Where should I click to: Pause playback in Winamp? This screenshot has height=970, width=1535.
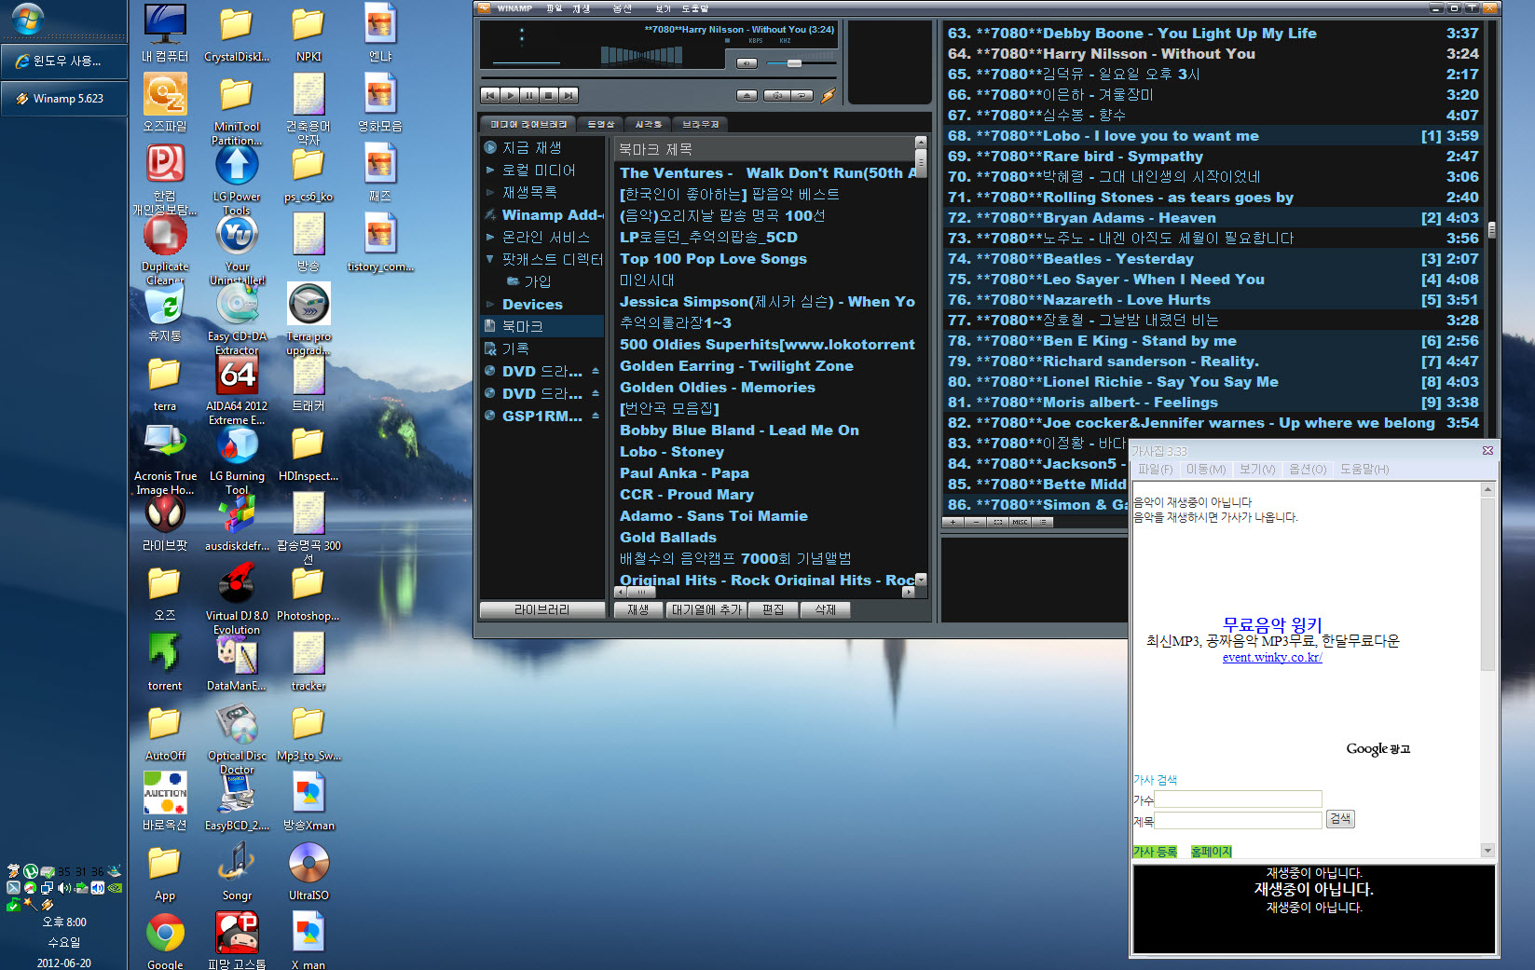[x=529, y=95]
